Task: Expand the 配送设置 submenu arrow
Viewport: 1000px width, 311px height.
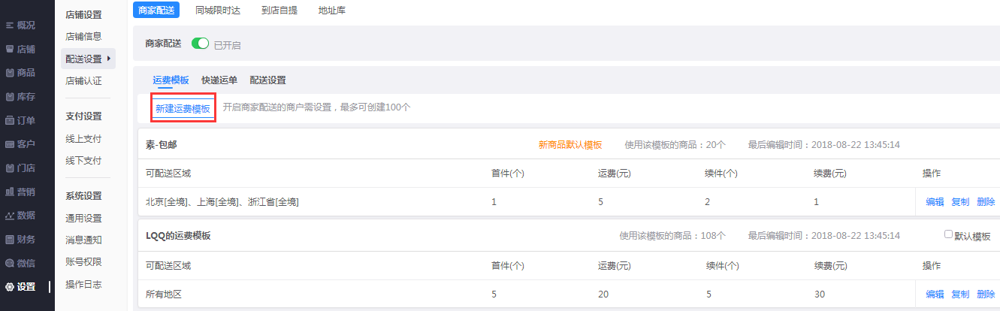Action: pyautogui.click(x=109, y=59)
